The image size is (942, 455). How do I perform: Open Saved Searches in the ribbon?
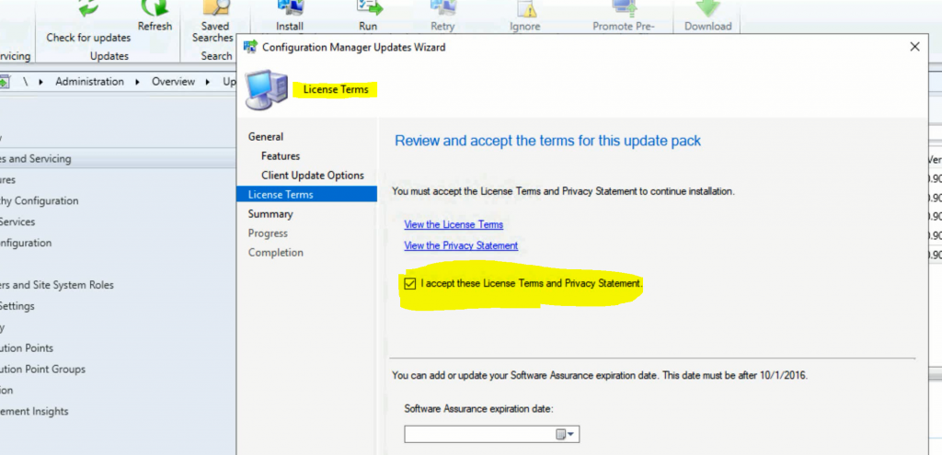click(213, 21)
